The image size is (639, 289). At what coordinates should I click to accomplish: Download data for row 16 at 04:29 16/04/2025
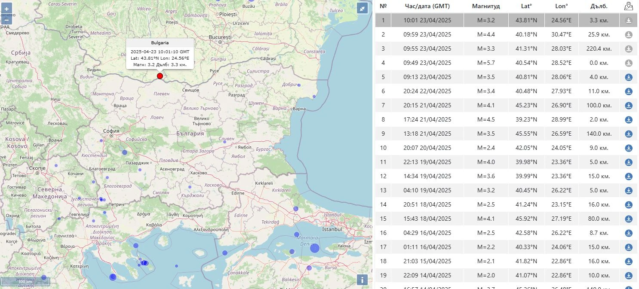(629, 233)
